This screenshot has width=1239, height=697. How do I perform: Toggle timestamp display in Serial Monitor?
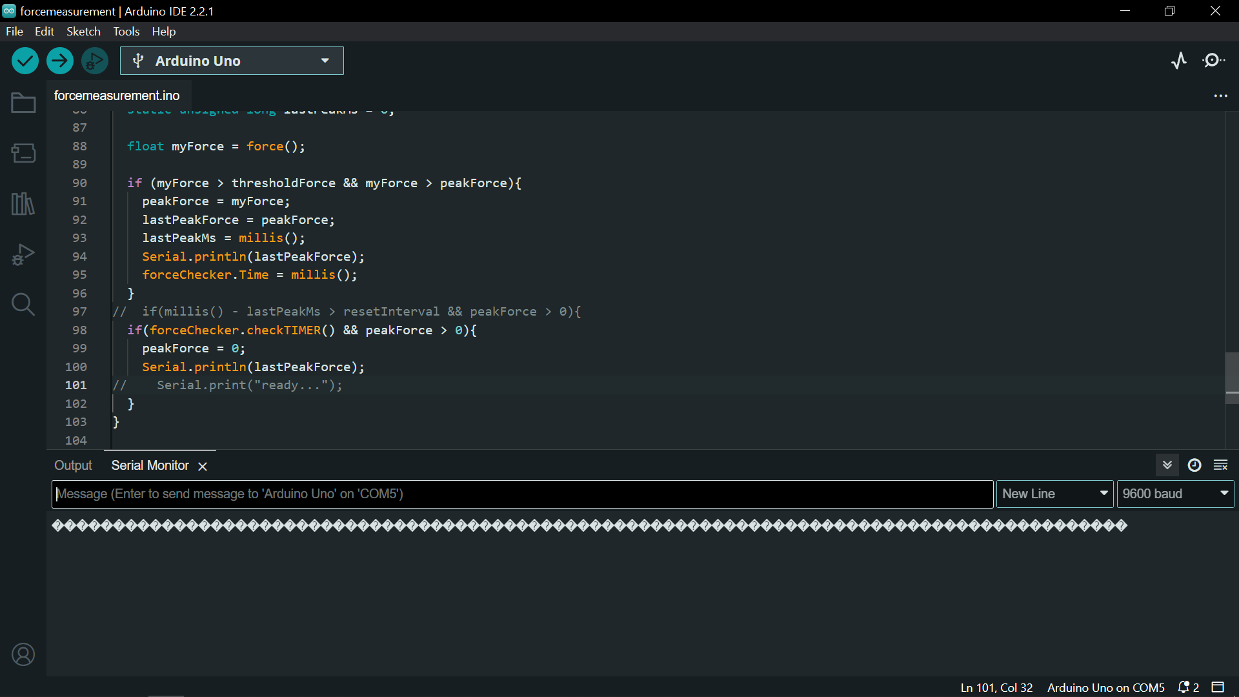tap(1194, 465)
